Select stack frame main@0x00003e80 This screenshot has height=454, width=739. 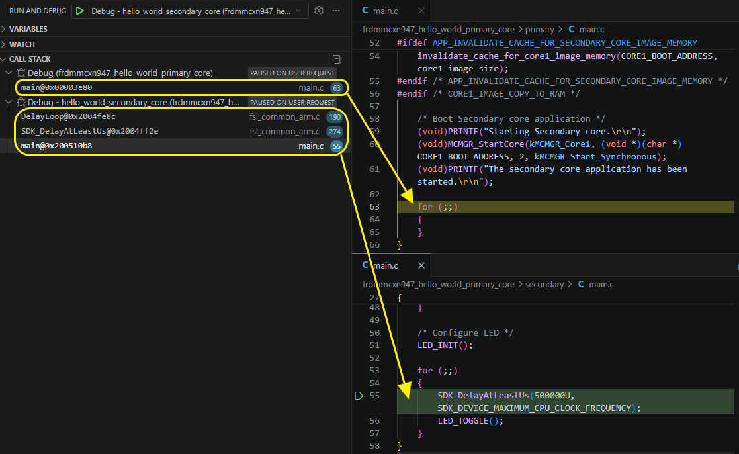(x=175, y=87)
